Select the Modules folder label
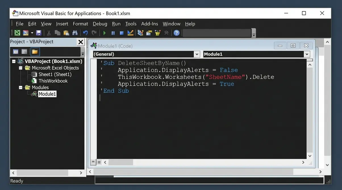342x190 pixels. (x=40, y=88)
